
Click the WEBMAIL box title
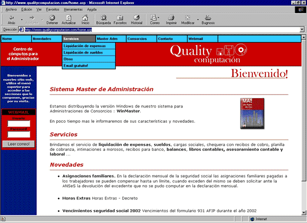point(18,112)
